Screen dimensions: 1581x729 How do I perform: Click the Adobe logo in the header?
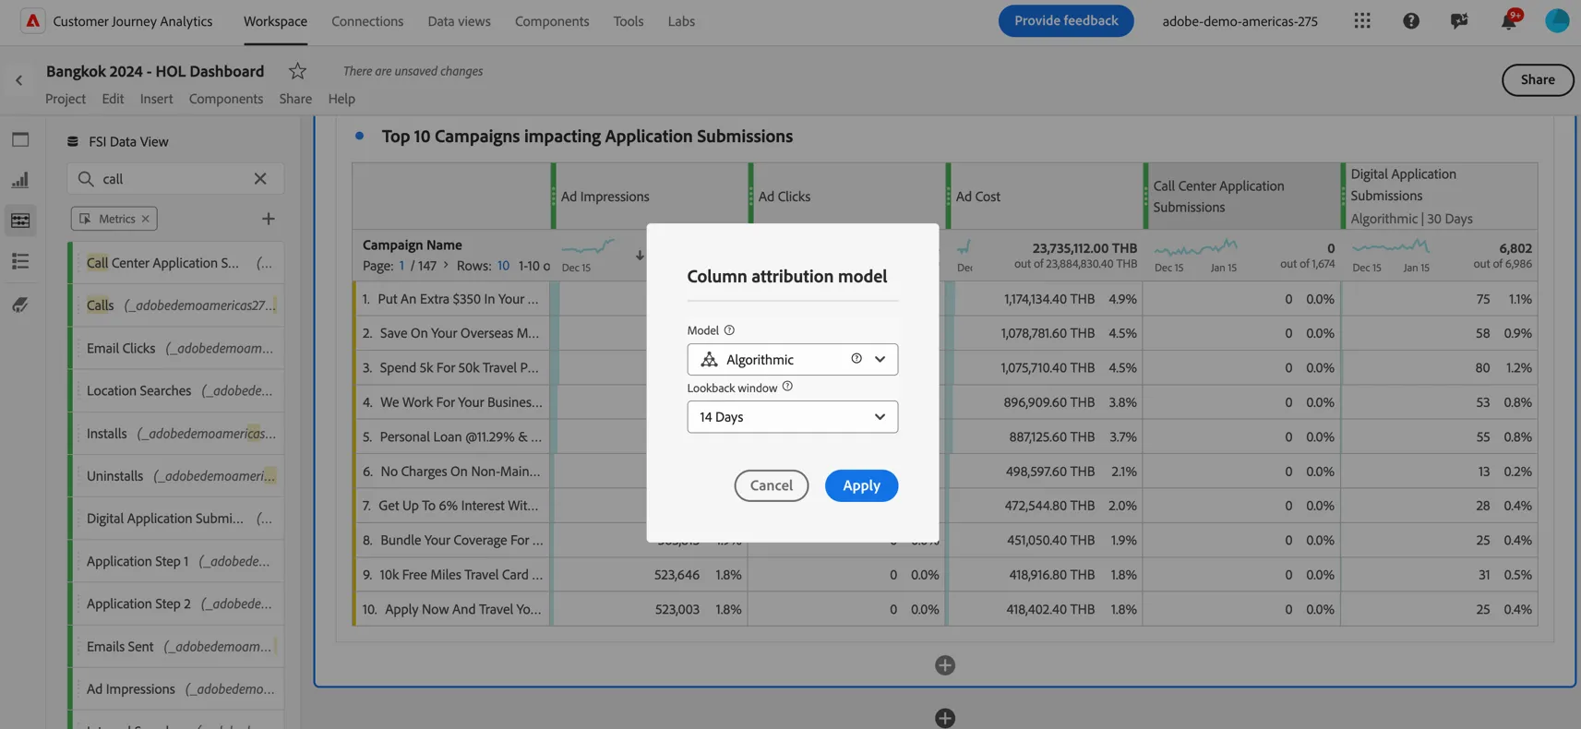click(x=32, y=20)
